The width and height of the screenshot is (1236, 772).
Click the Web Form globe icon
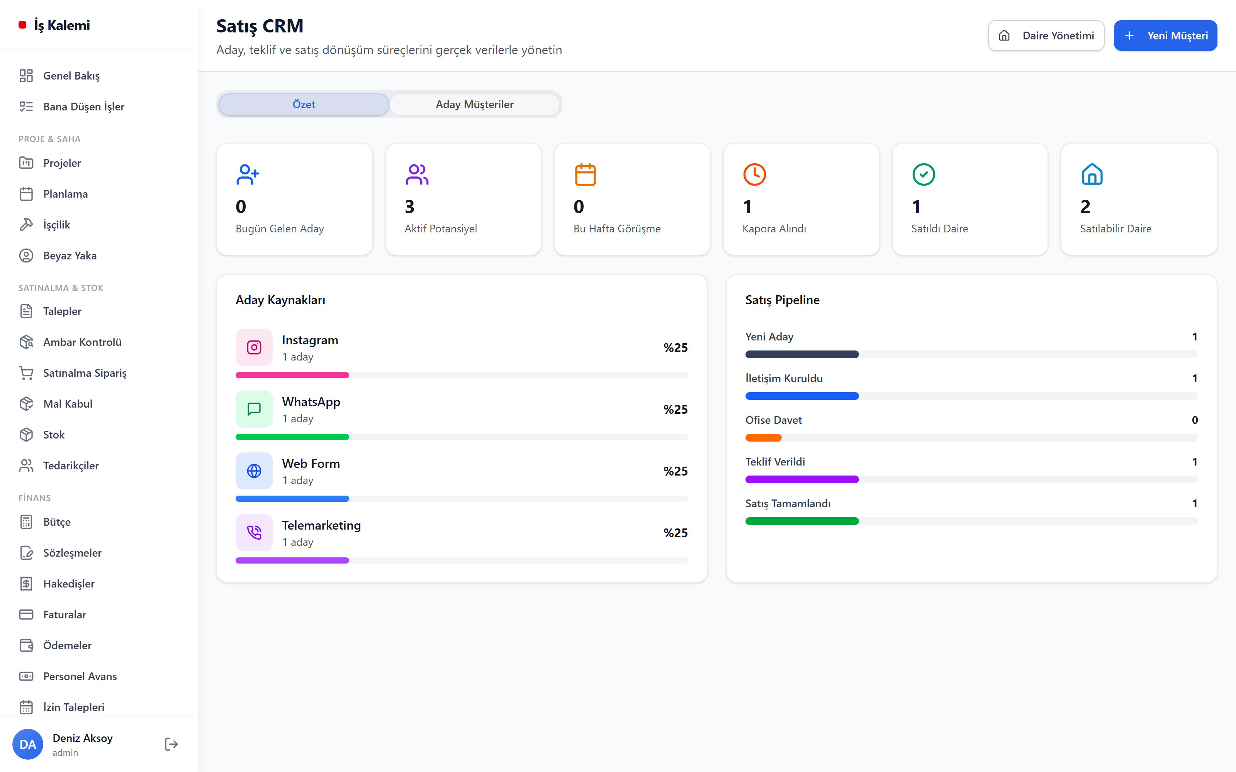pos(254,471)
